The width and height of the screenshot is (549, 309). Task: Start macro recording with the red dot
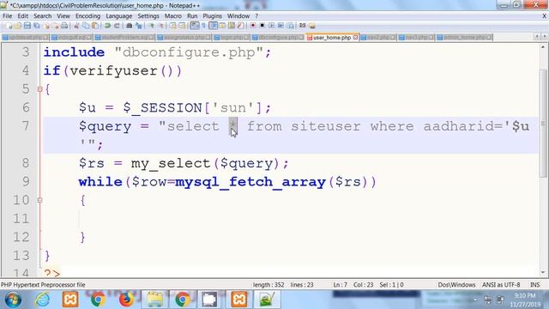pyautogui.click(x=253, y=26)
